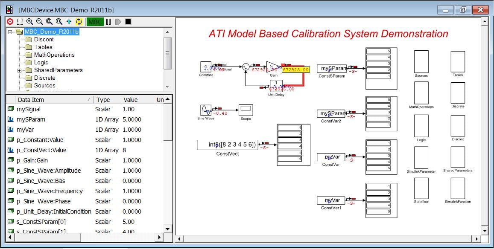The width and height of the screenshot is (494, 249).
Task: Open the Discrete subsystem block in diagram
Action: 458,93
